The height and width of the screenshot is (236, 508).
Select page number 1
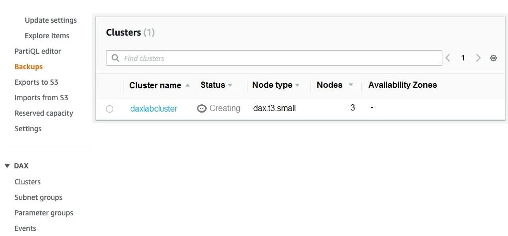click(463, 58)
